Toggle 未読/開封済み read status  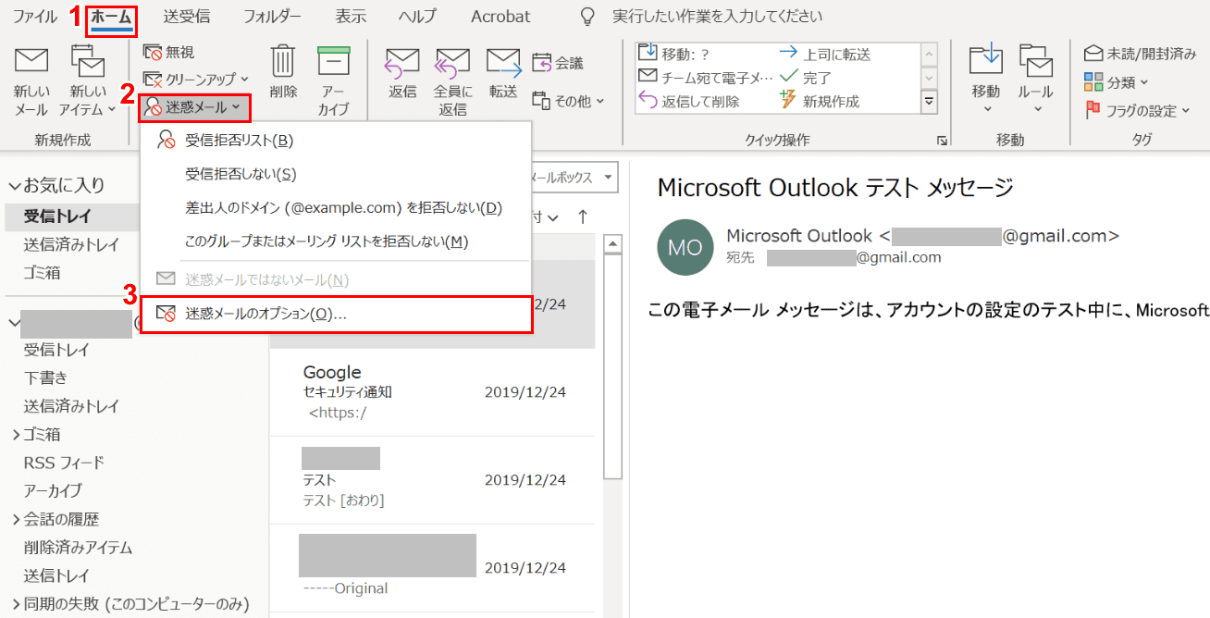1140,54
